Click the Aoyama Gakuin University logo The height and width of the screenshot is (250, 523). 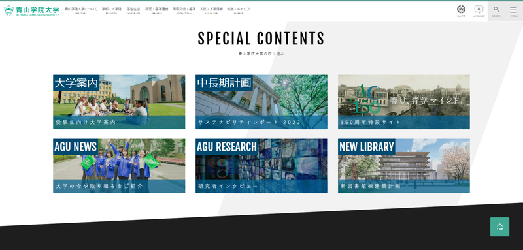[x=31, y=11]
